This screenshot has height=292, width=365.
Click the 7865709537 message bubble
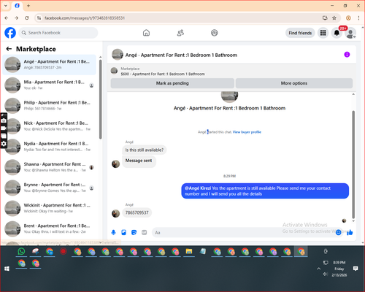[137, 212]
